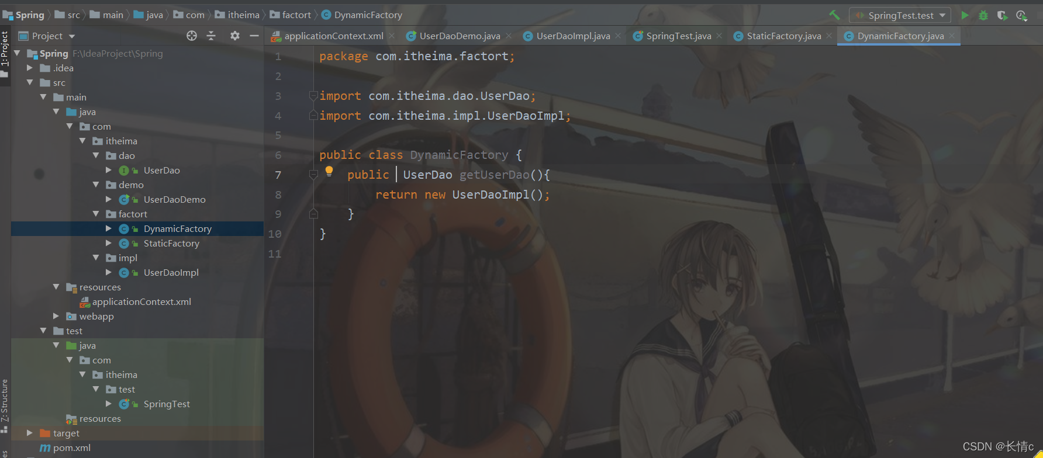Start debugging with the bug icon
1043x458 pixels.
[x=983, y=15]
